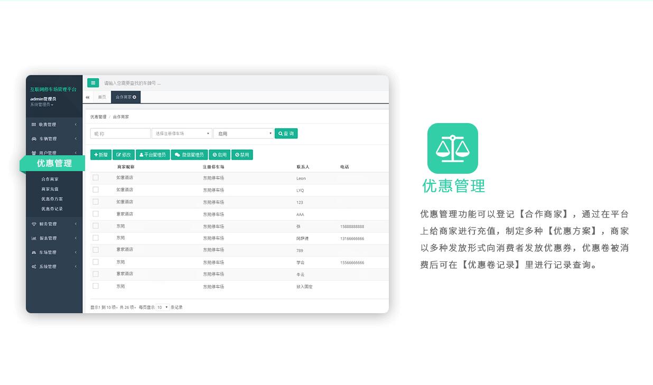Check the row with contact 阿萨德
This screenshot has height=385, width=653.
coord(96,238)
